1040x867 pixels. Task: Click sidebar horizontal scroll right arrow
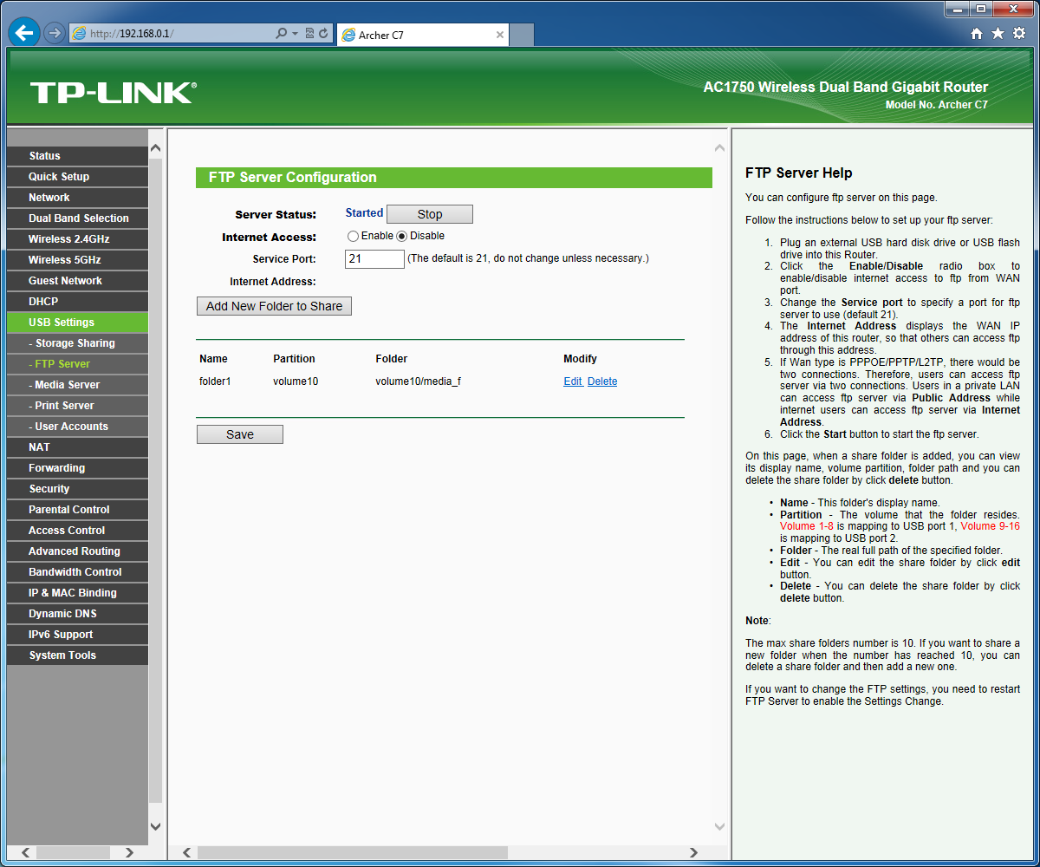(x=129, y=853)
